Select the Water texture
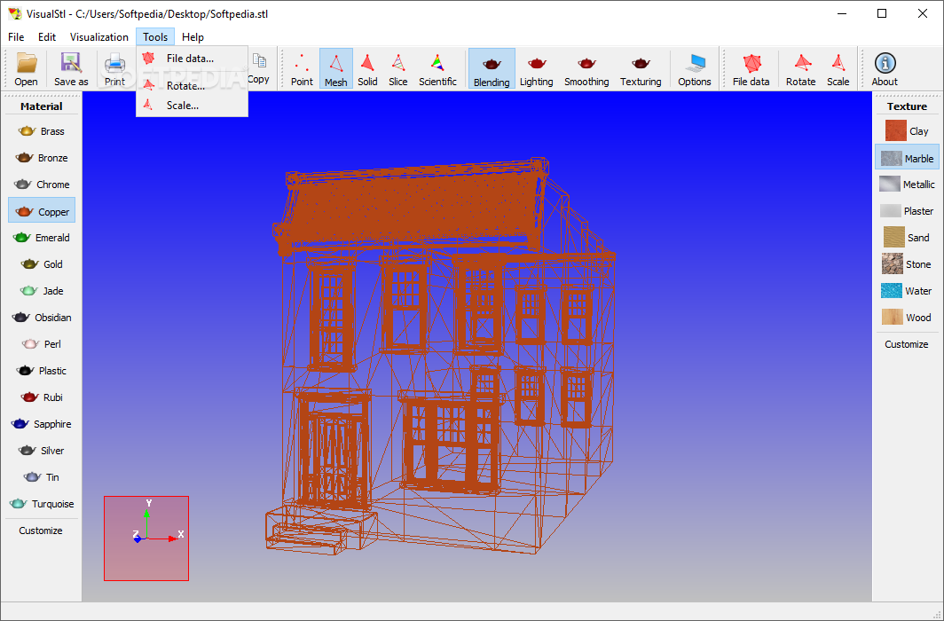This screenshot has width=944, height=621. point(907,291)
